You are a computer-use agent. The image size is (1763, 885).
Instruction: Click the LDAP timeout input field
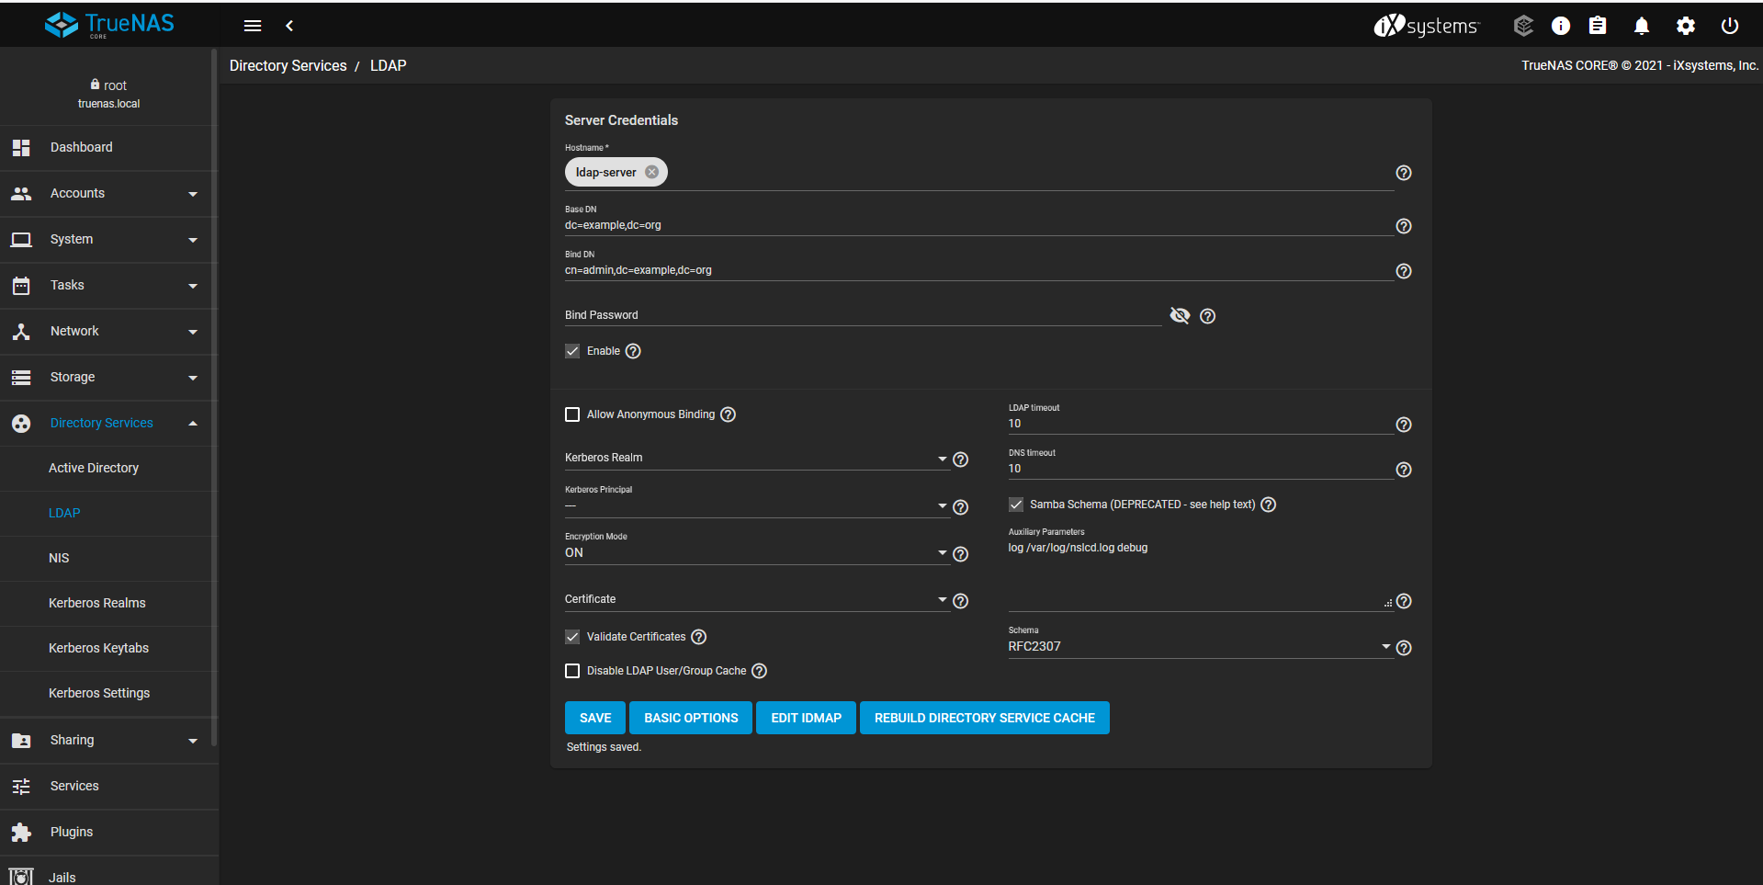(x=1200, y=424)
